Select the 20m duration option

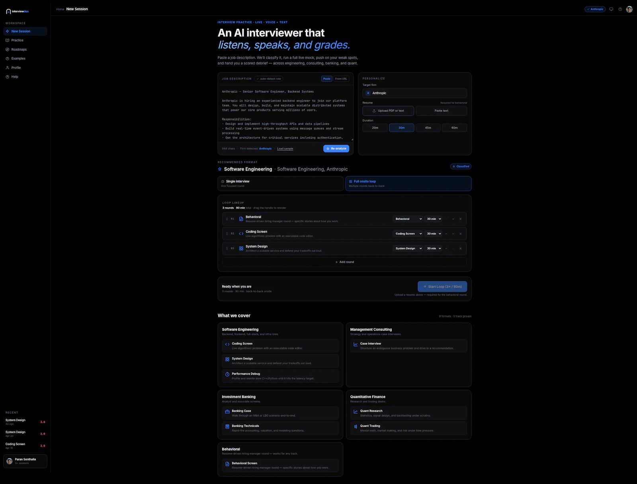pyautogui.click(x=375, y=128)
